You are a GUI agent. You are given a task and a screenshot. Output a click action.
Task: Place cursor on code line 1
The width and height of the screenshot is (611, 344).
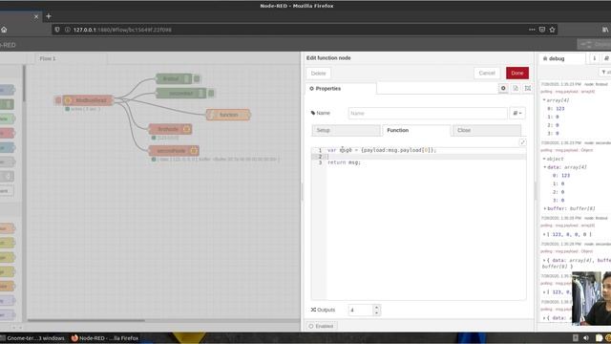click(427, 150)
